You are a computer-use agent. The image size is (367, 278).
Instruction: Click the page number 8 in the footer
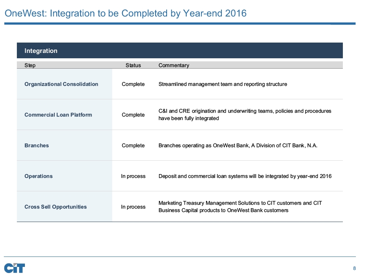point(354,268)
